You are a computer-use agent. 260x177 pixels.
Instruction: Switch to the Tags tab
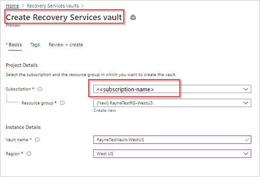(x=35, y=45)
